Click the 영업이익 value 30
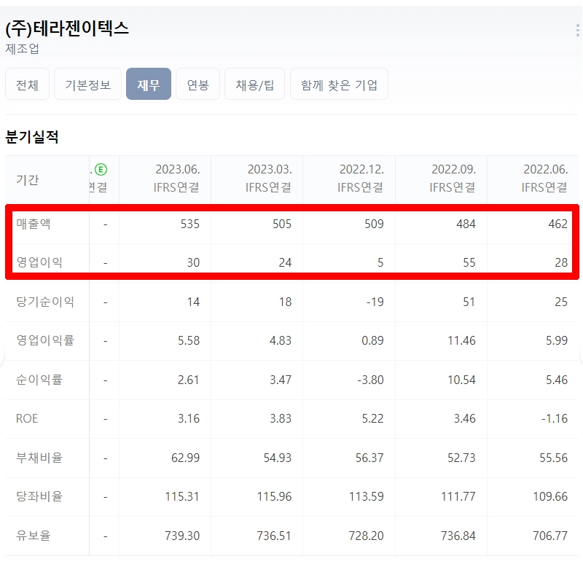 [x=193, y=262]
